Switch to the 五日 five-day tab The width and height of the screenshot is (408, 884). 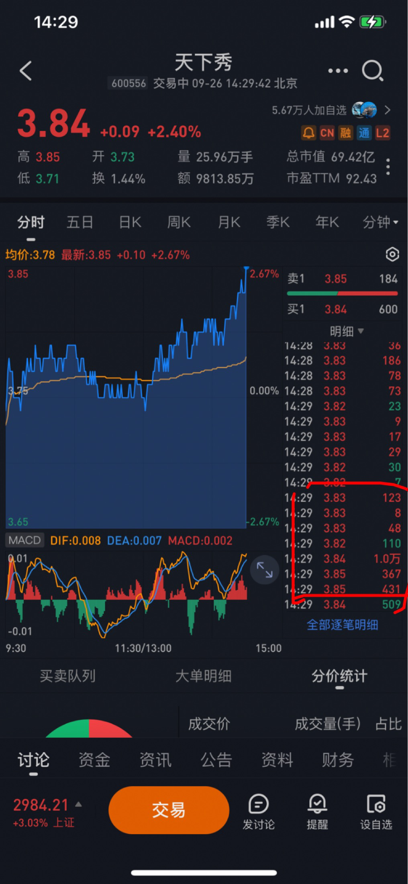(x=80, y=222)
